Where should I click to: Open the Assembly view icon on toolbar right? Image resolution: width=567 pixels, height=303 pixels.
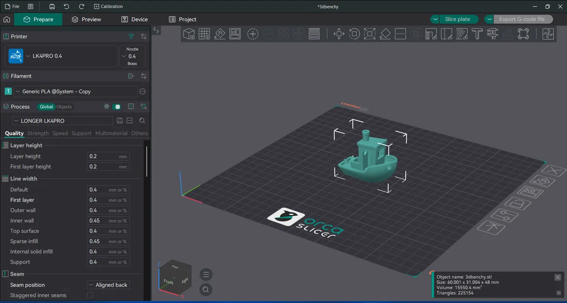tap(548, 33)
